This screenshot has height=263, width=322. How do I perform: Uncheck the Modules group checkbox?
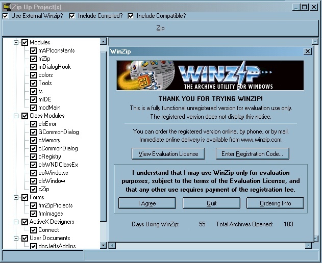click(x=24, y=42)
